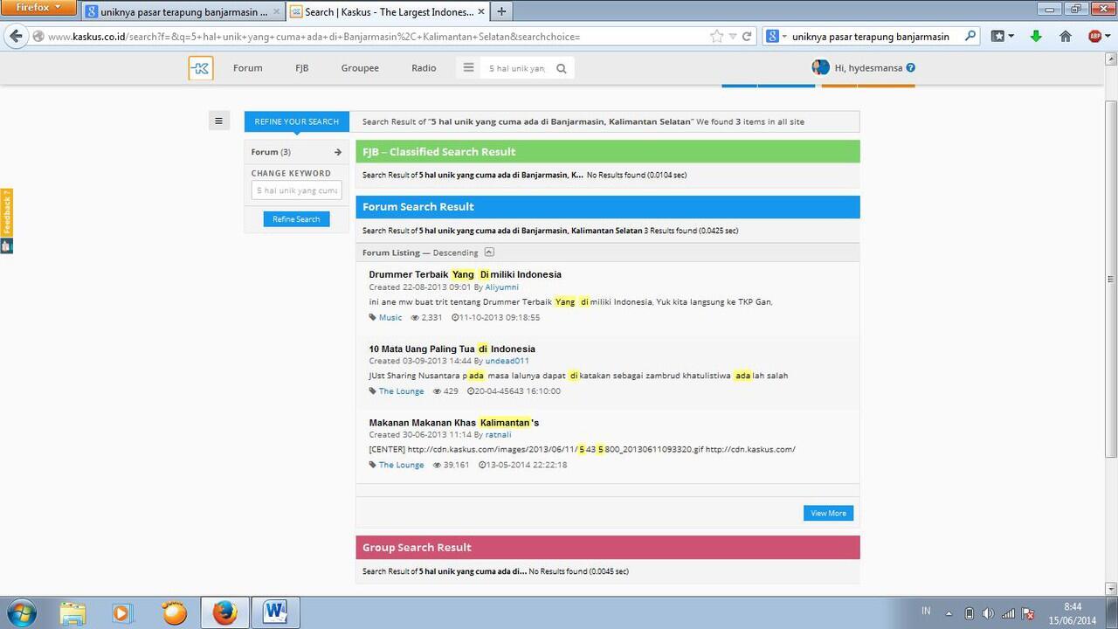Screen dimensions: 1118x629
Task: Click the View More button
Action: coord(828,513)
